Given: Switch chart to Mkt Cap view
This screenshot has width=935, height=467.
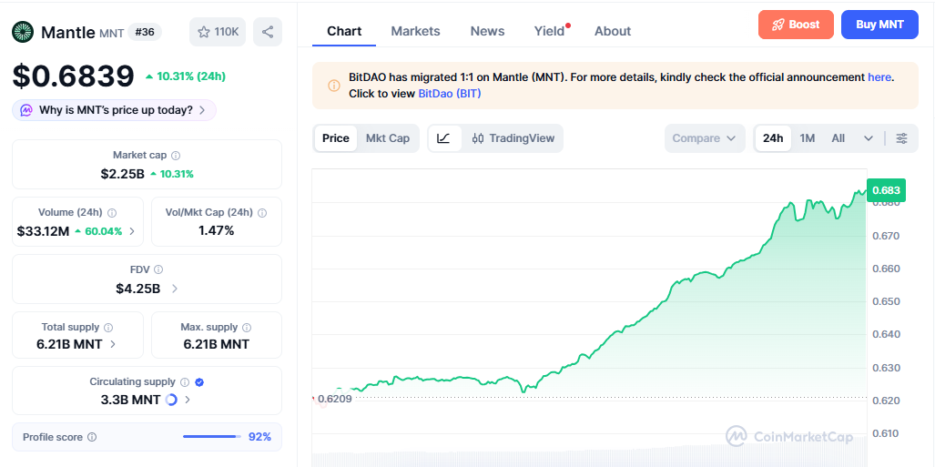Looking at the screenshot, I should click(x=388, y=138).
